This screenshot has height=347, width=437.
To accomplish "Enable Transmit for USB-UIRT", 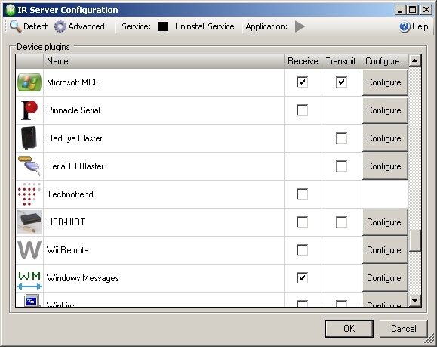I will pyautogui.click(x=341, y=222).
